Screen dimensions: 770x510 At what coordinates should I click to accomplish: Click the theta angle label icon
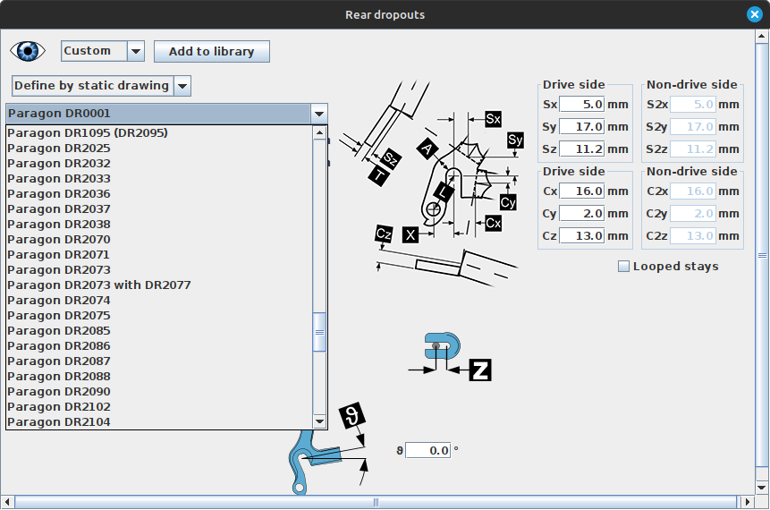(x=352, y=415)
